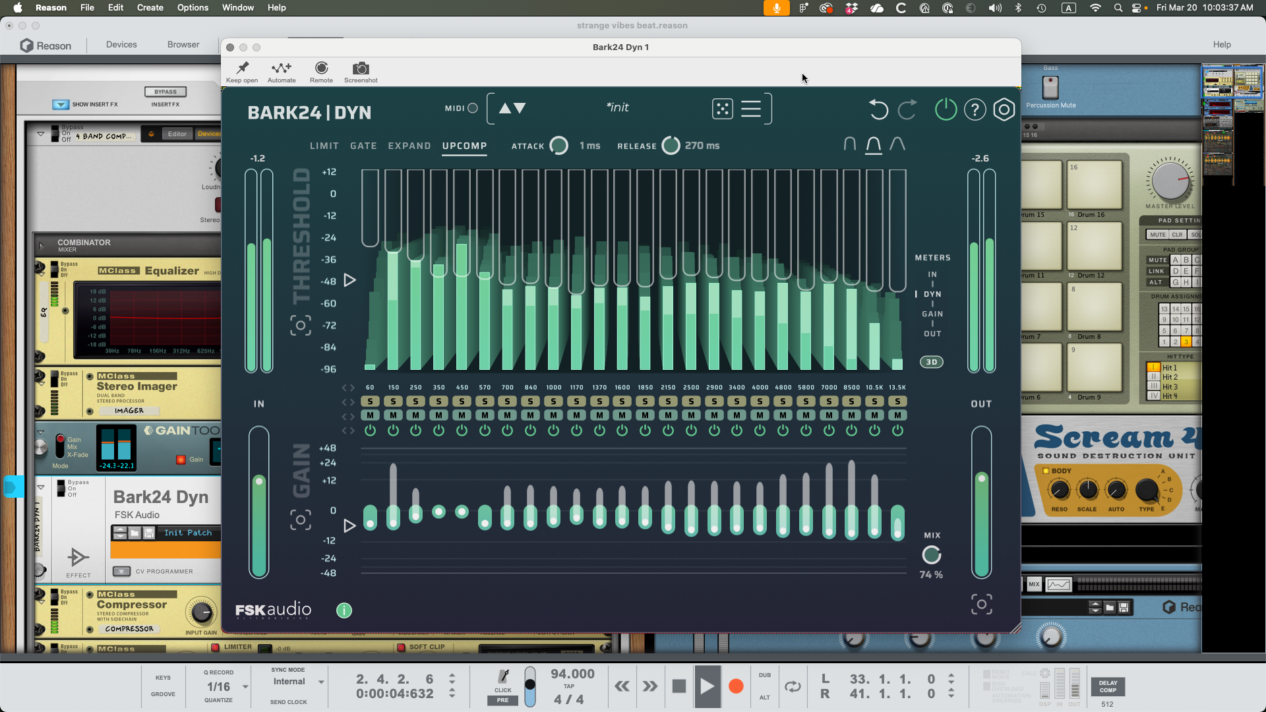Toggle the MIDI indicator circle
The image size is (1266, 712).
pyautogui.click(x=473, y=108)
